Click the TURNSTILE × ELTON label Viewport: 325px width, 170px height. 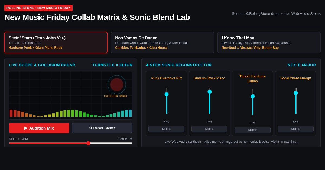tap(112, 65)
